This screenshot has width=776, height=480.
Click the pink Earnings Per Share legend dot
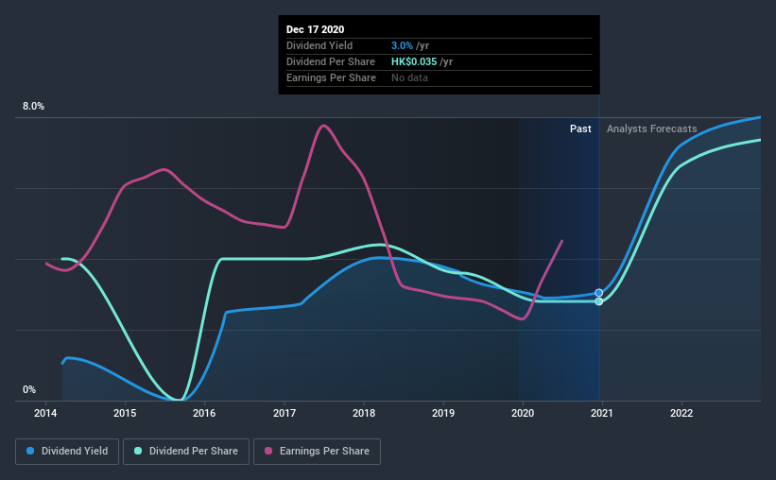[268, 451]
